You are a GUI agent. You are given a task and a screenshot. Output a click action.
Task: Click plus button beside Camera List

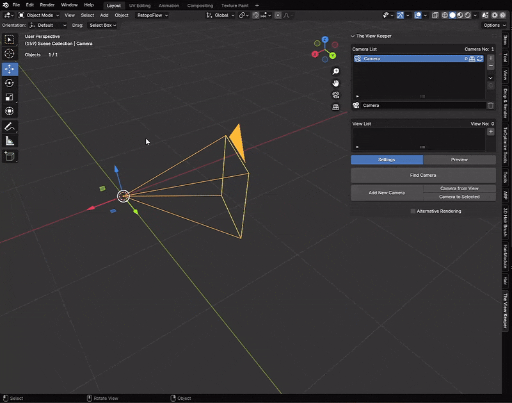point(490,58)
